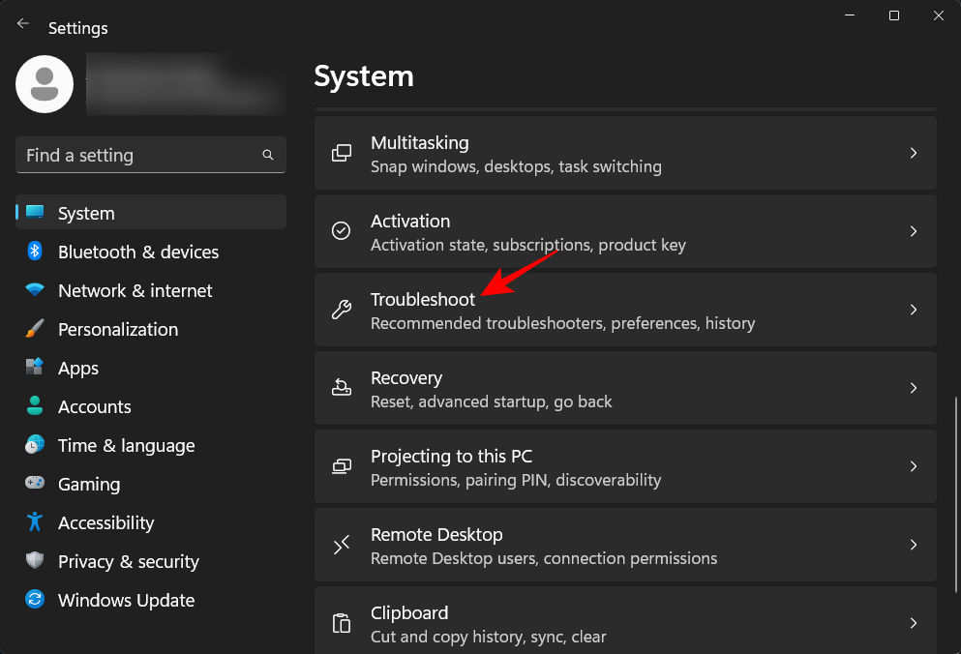Switch to the Apps section
The width and height of the screenshot is (961, 654).
(x=77, y=368)
